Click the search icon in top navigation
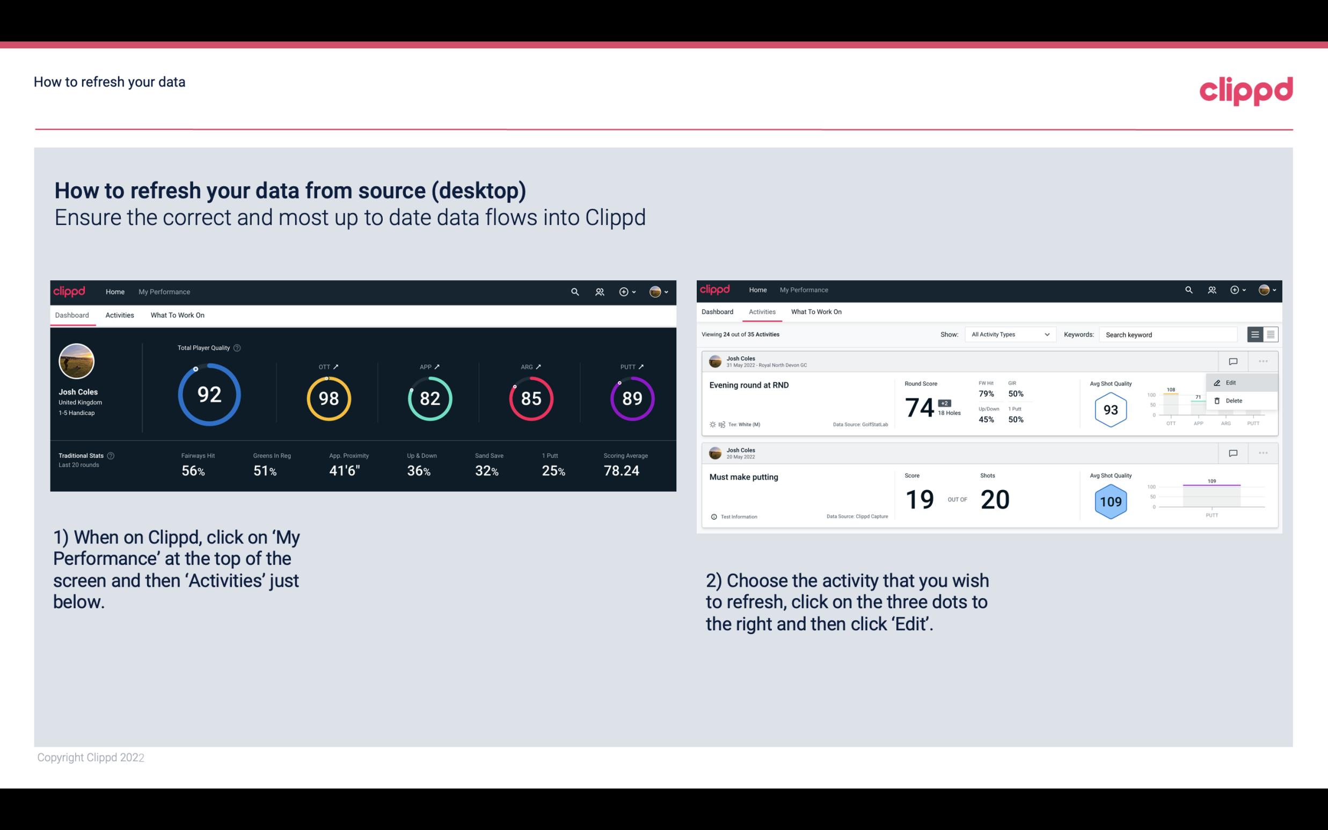1328x830 pixels. pos(574,292)
